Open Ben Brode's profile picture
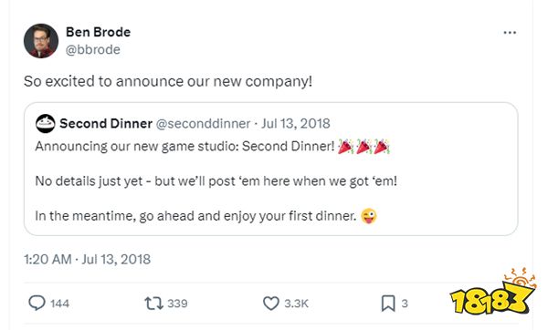The height and width of the screenshot is (330, 548). point(41,41)
